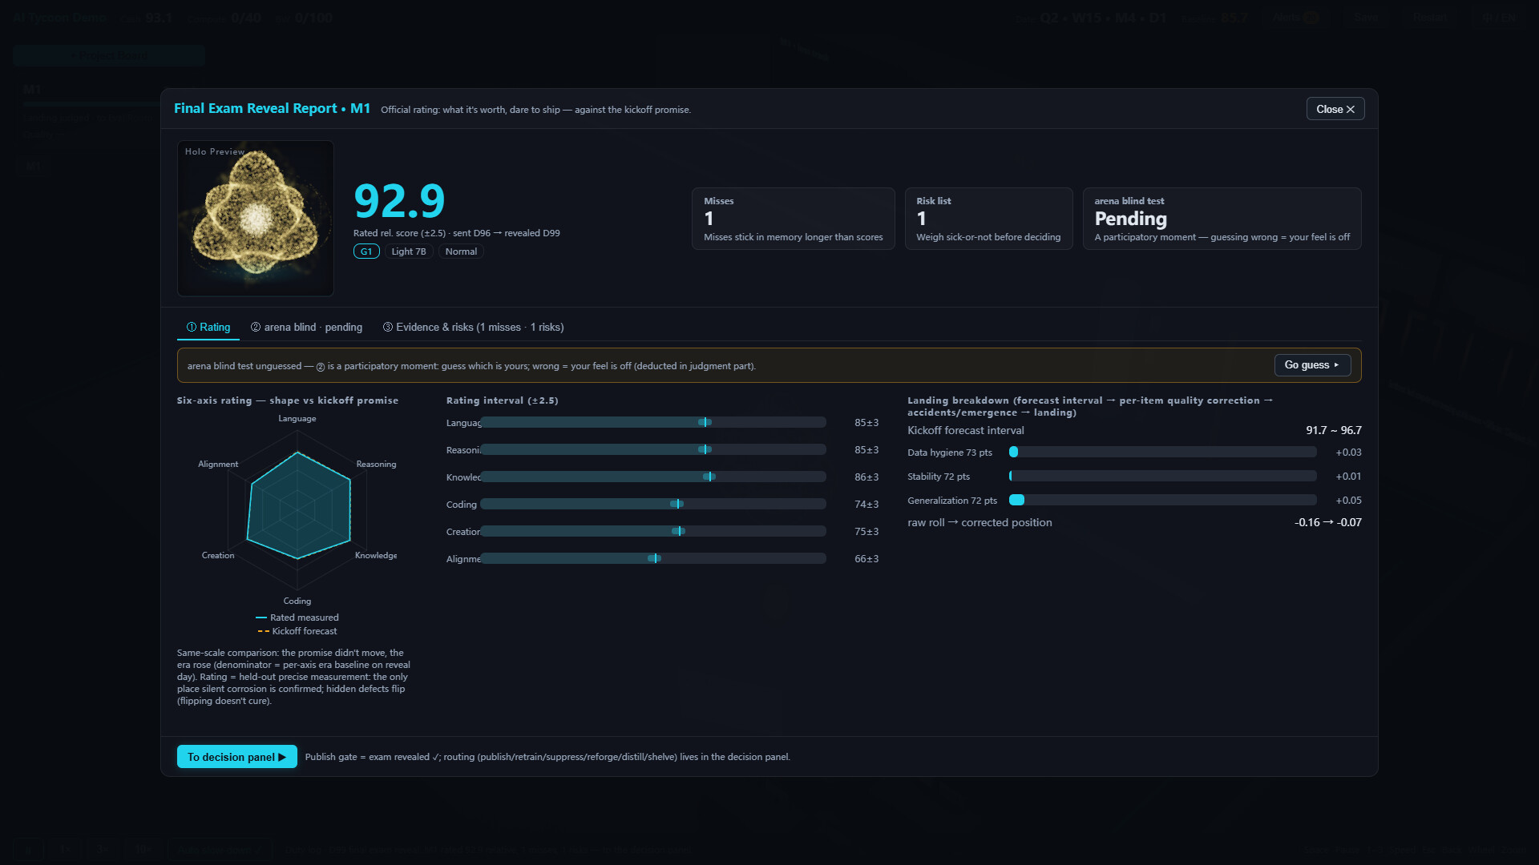The image size is (1539, 865).
Task: Click the Creation rating interval bar
Action: (x=653, y=531)
